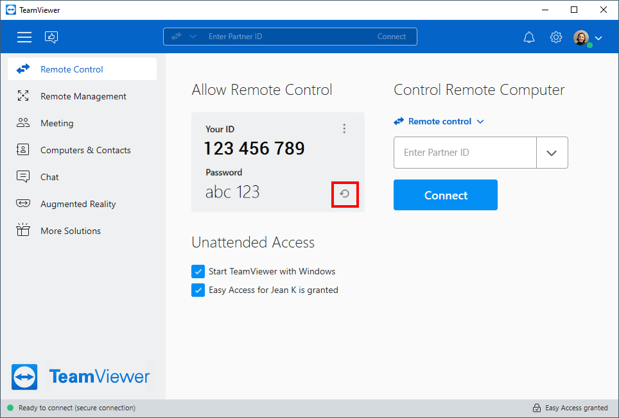Select the Remote Management icon

tap(24, 96)
